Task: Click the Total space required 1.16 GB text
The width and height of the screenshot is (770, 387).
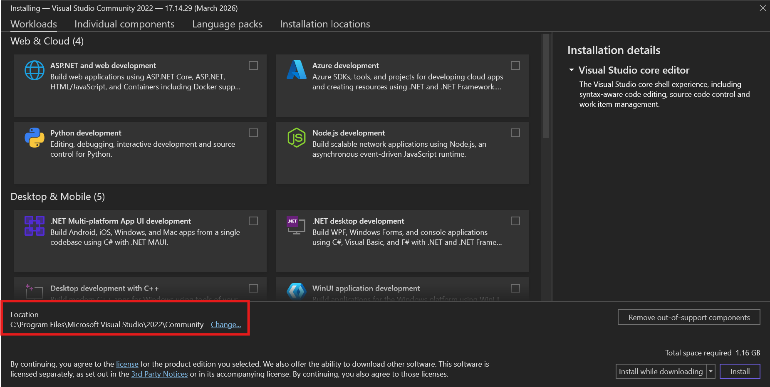Action: [x=713, y=353]
